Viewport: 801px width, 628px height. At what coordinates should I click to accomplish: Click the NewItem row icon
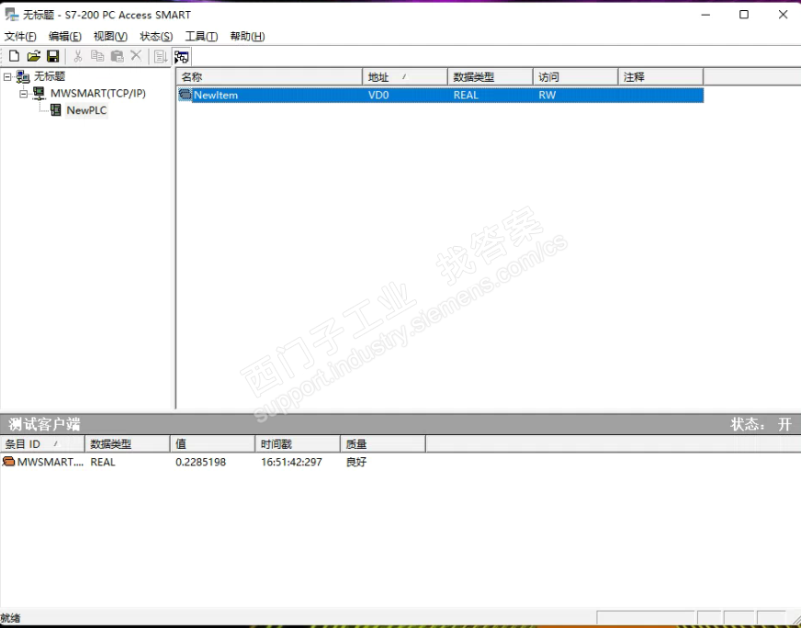click(x=185, y=95)
